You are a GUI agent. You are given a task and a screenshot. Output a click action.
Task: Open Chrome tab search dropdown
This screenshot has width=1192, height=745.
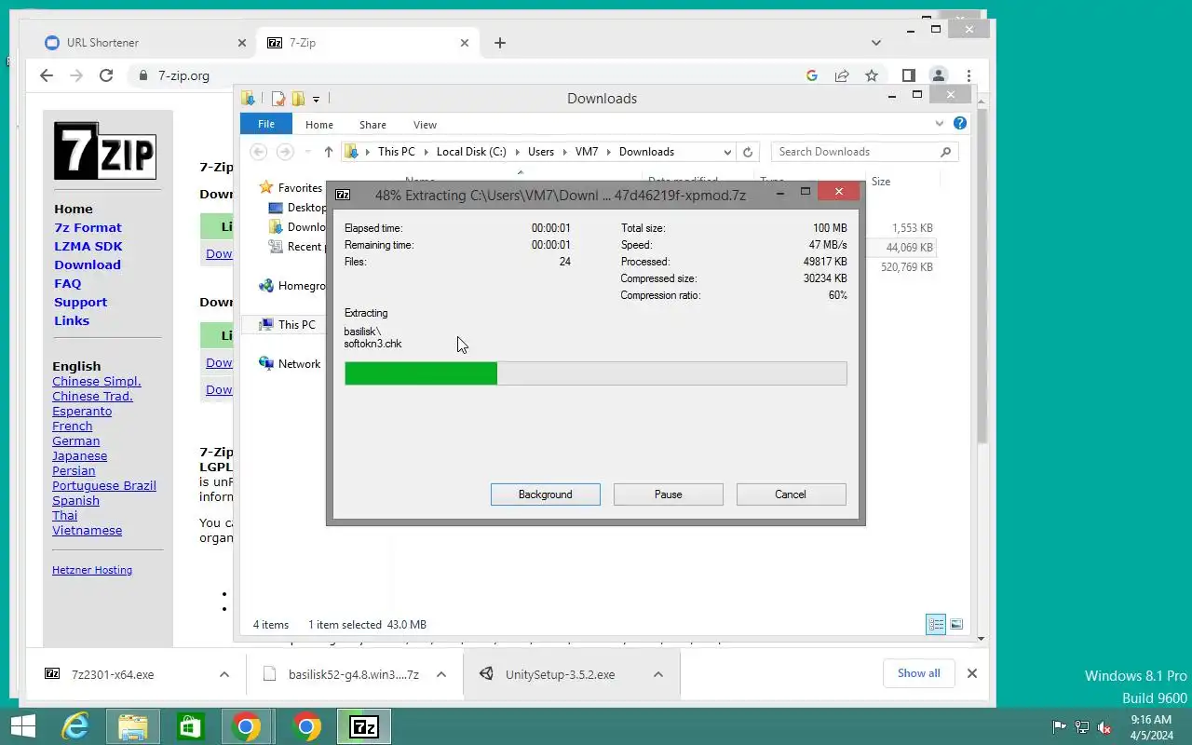tap(876, 43)
